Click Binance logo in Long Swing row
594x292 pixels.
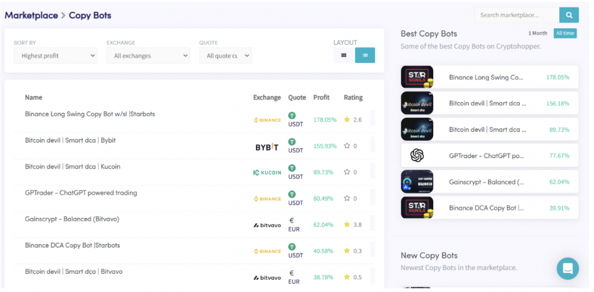click(267, 120)
